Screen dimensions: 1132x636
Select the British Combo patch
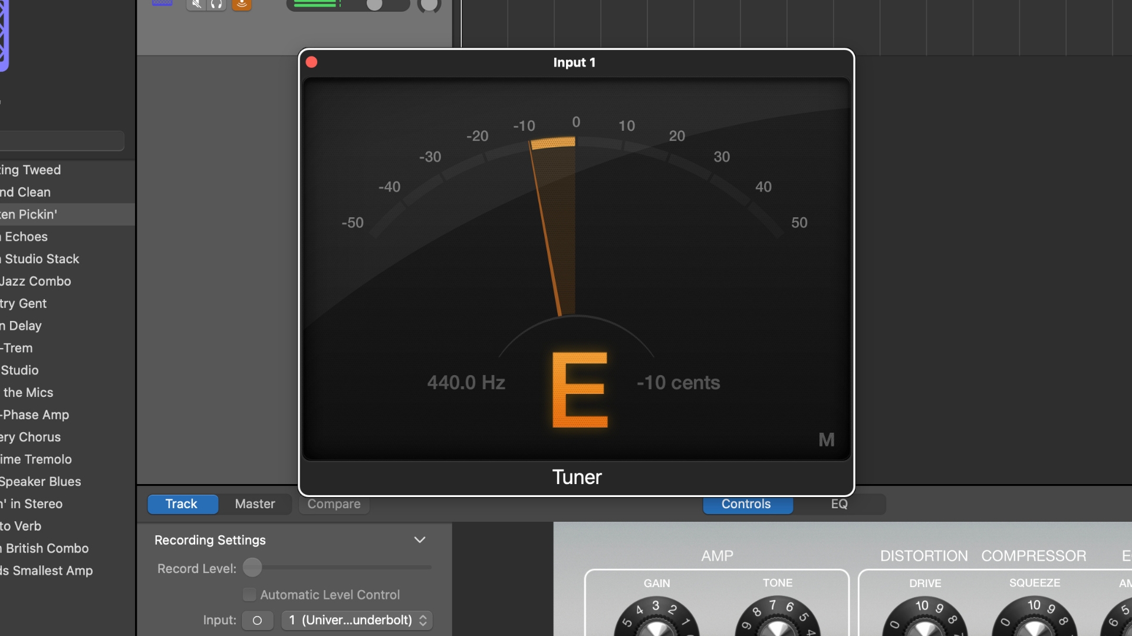[67, 548]
